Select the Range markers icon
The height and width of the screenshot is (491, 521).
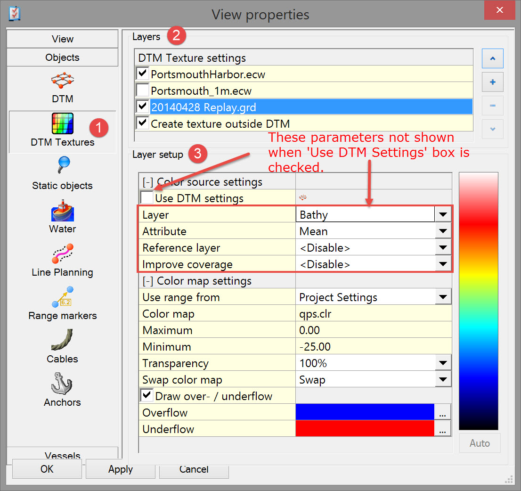62,297
